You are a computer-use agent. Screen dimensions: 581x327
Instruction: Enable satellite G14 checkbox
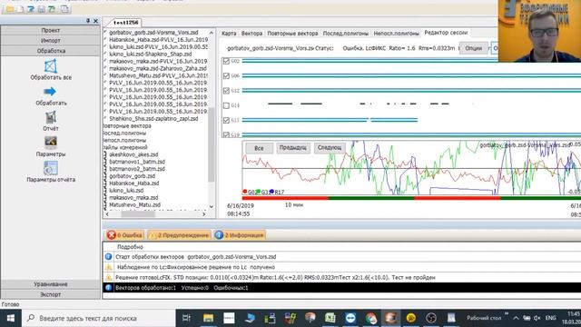[226, 105]
